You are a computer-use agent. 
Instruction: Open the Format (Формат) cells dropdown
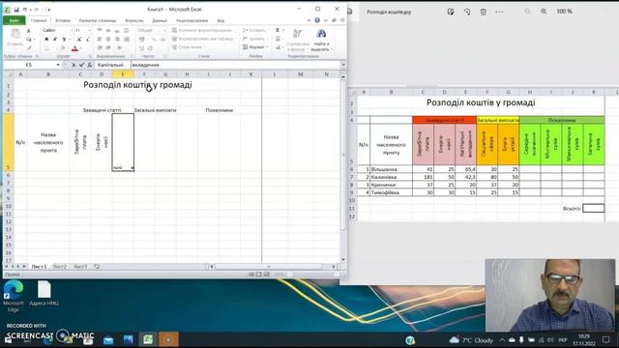coord(255,47)
